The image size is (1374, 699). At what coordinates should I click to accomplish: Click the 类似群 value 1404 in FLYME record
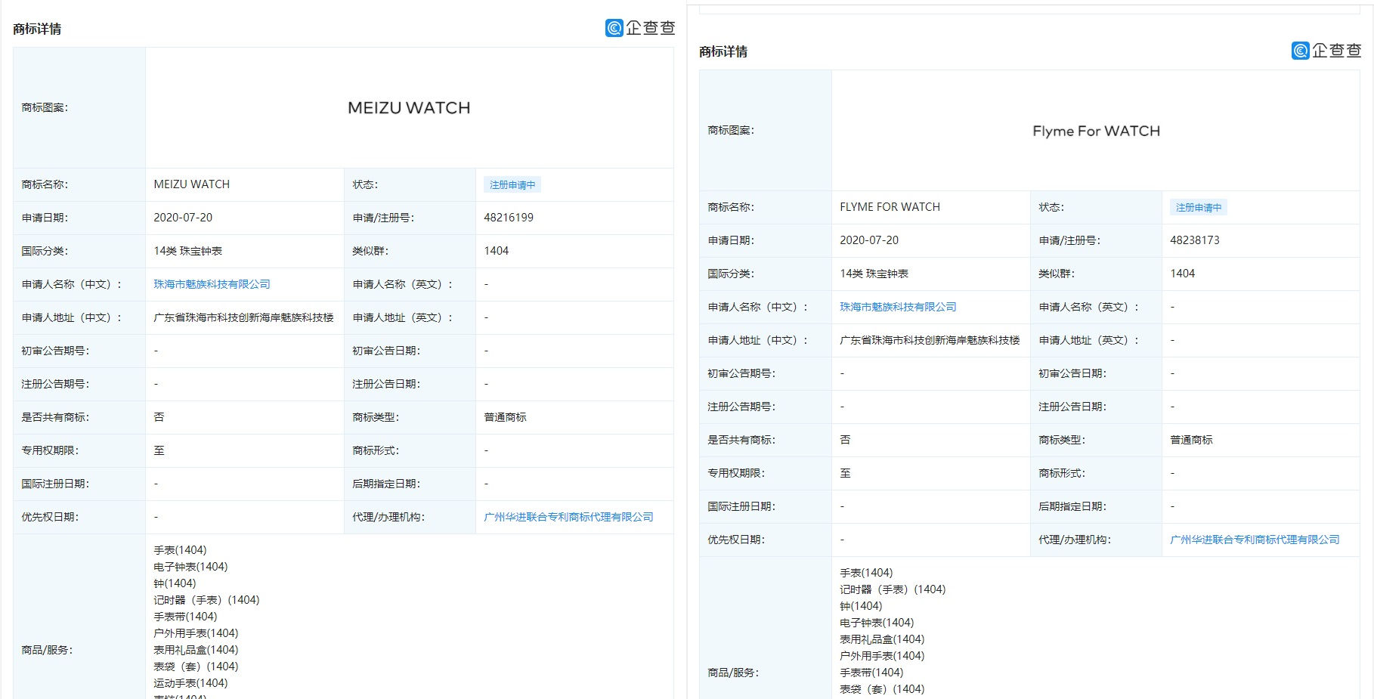coord(1184,274)
